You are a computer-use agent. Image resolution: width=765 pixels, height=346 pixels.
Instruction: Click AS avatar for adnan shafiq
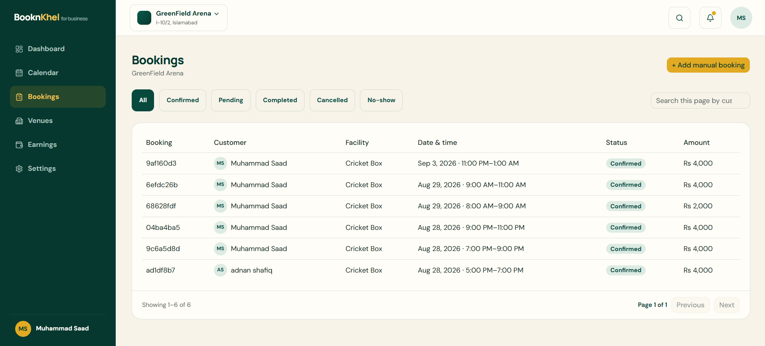tap(220, 270)
